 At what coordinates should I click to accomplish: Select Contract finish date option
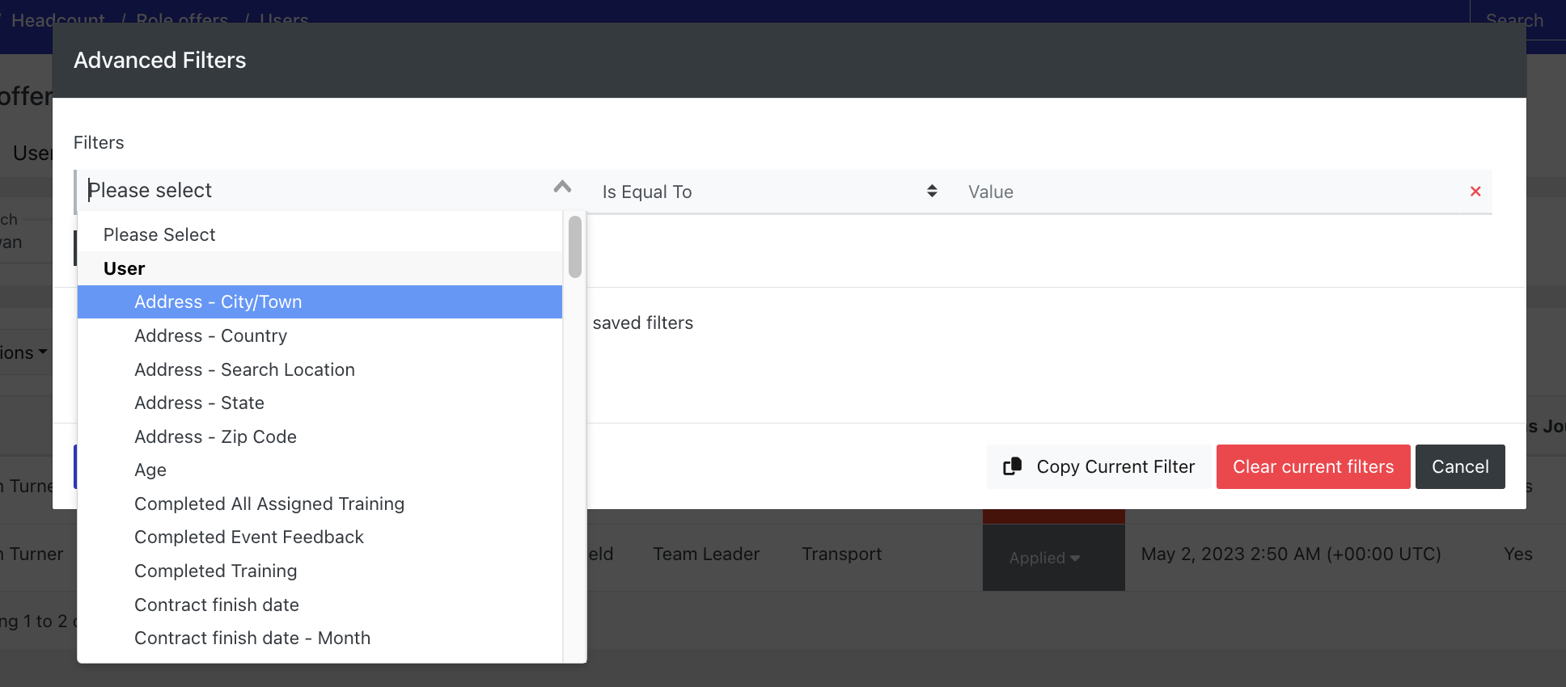click(x=216, y=605)
